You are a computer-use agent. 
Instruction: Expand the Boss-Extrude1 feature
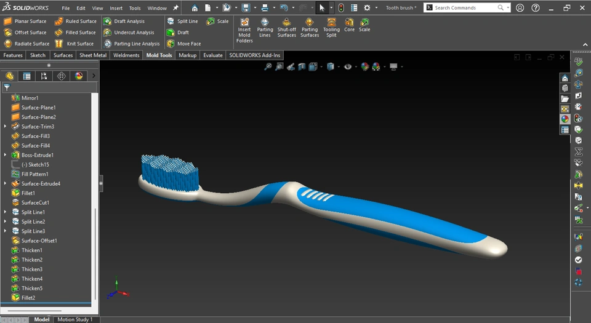point(5,154)
